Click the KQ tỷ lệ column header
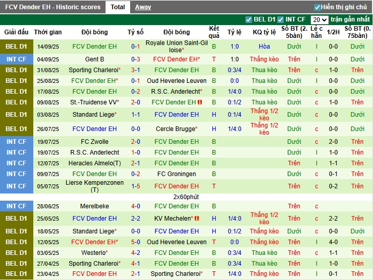 [x=264, y=32]
